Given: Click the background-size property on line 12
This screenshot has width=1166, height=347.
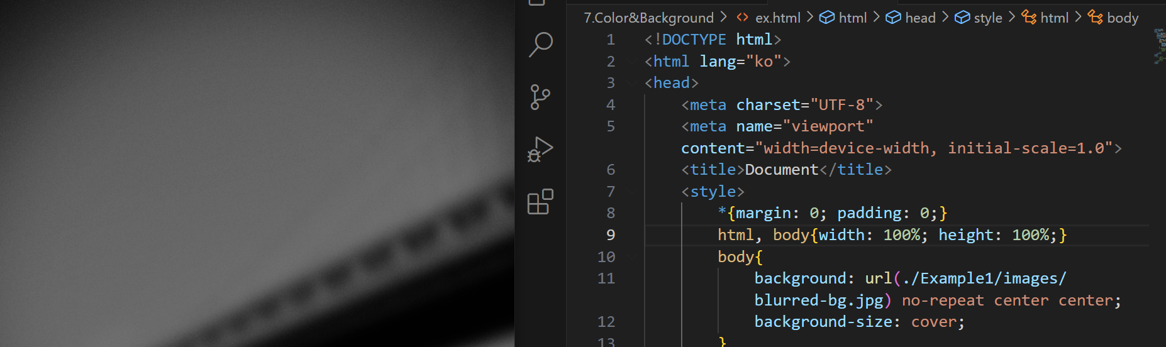Looking at the screenshot, I should coord(823,322).
